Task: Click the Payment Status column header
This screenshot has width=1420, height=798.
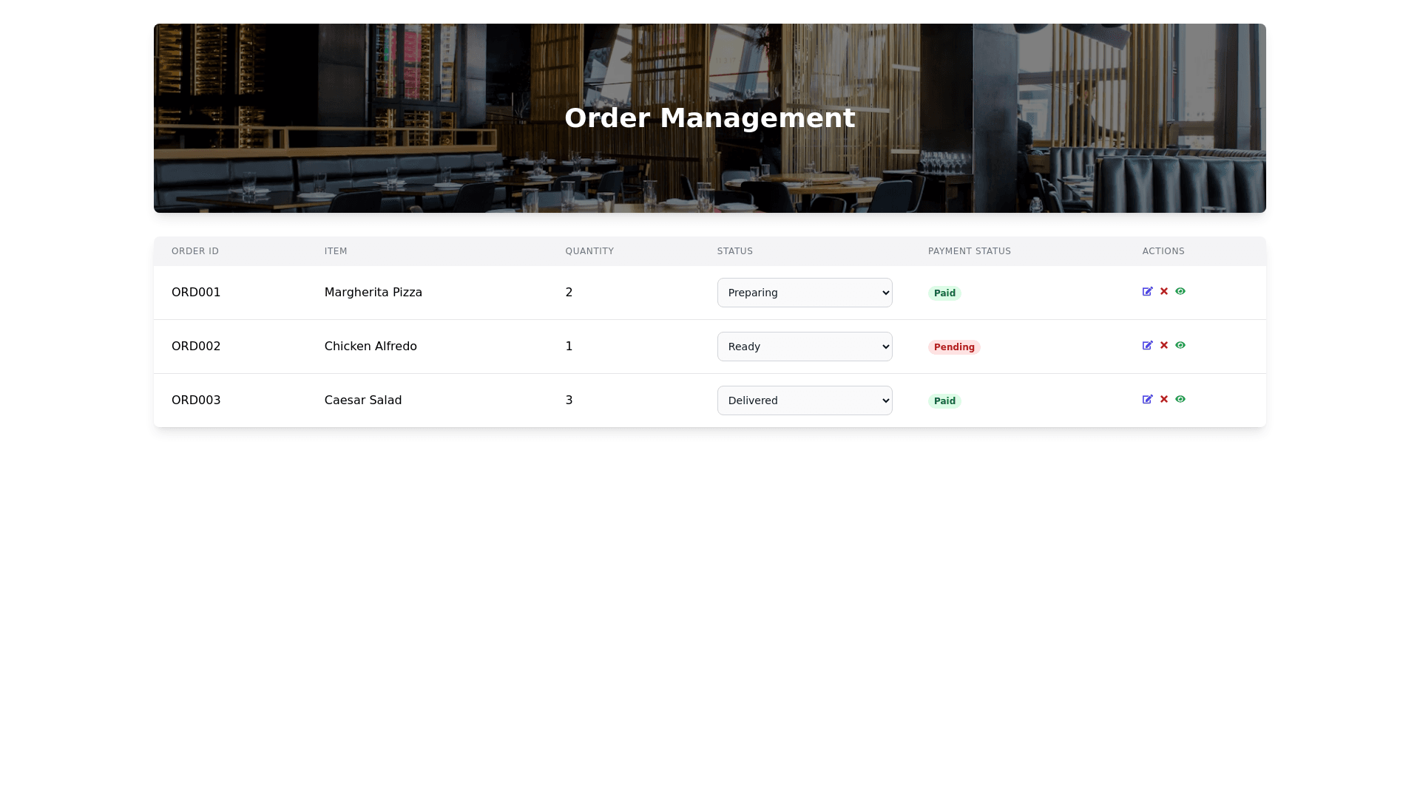Action: (969, 251)
